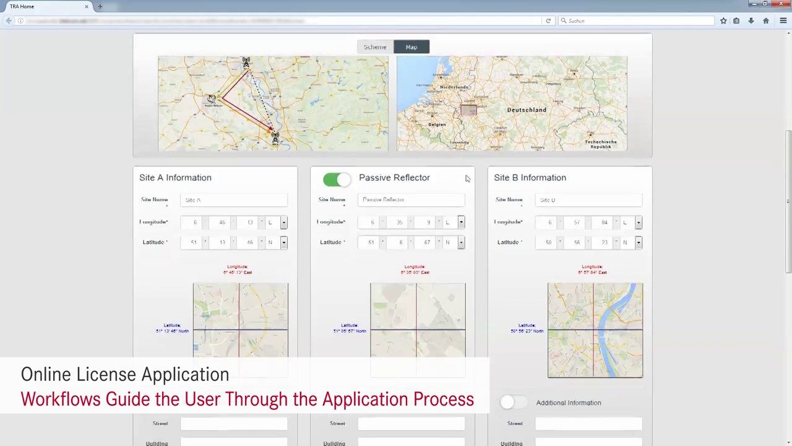Click the Site B location mini map

point(595,330)
